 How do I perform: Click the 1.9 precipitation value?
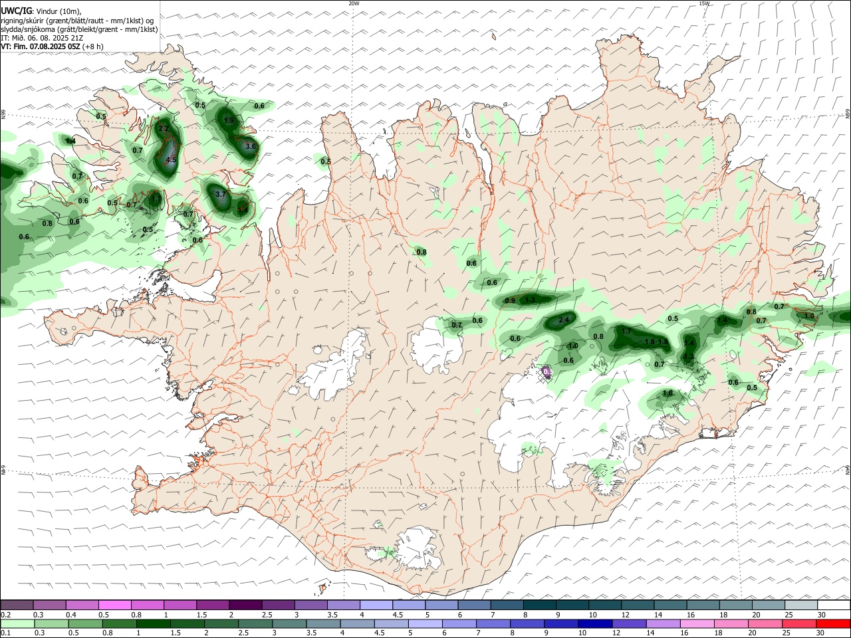coord(229,121)
